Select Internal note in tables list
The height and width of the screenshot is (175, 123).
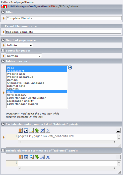[37, 86]
